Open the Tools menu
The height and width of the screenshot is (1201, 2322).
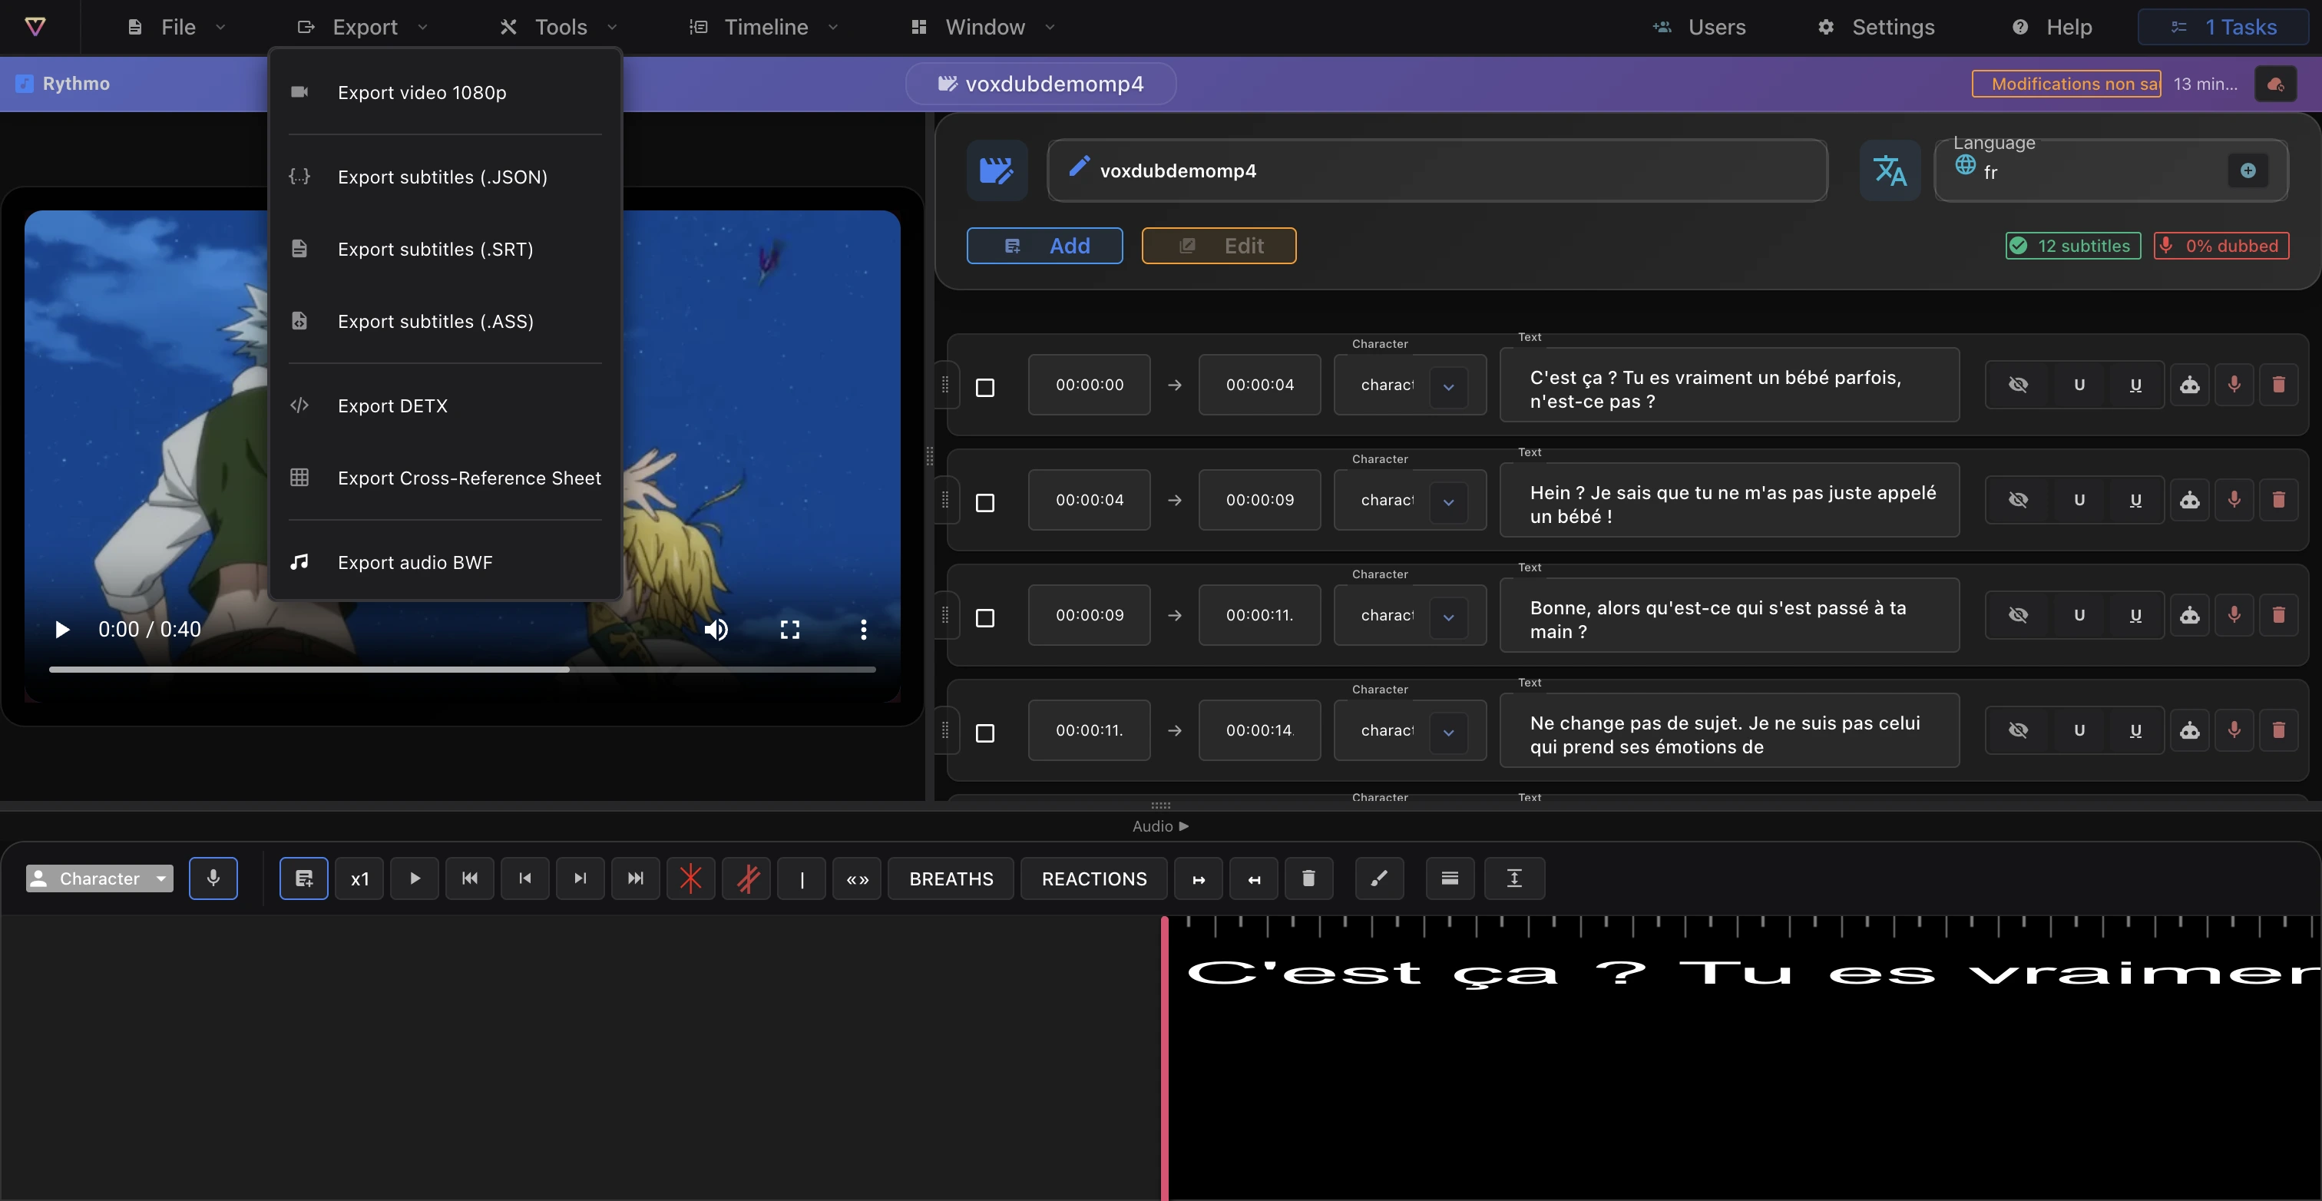(x=559, y=27)
